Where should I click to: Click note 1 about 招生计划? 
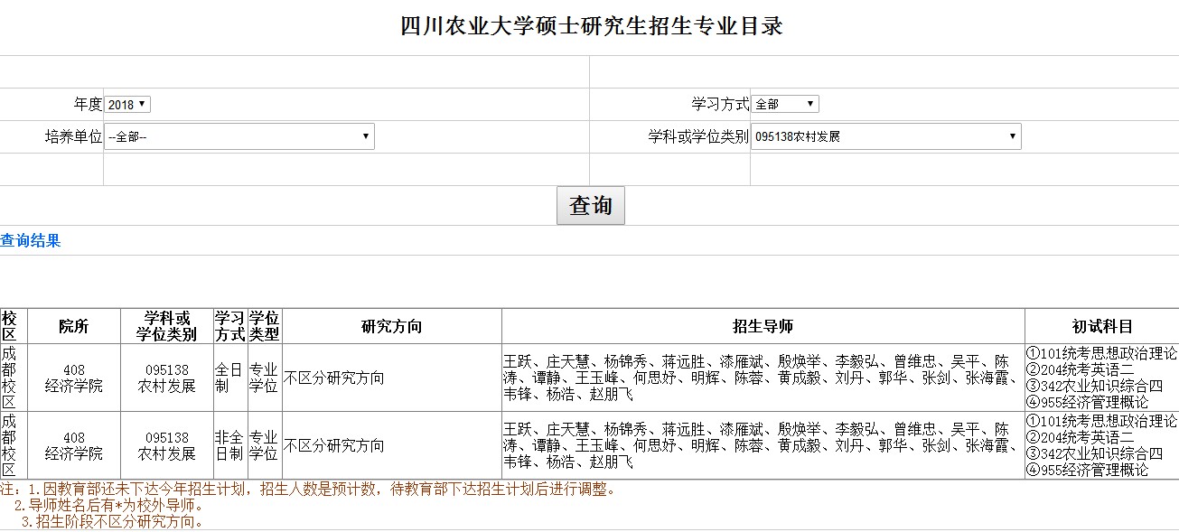308,490
